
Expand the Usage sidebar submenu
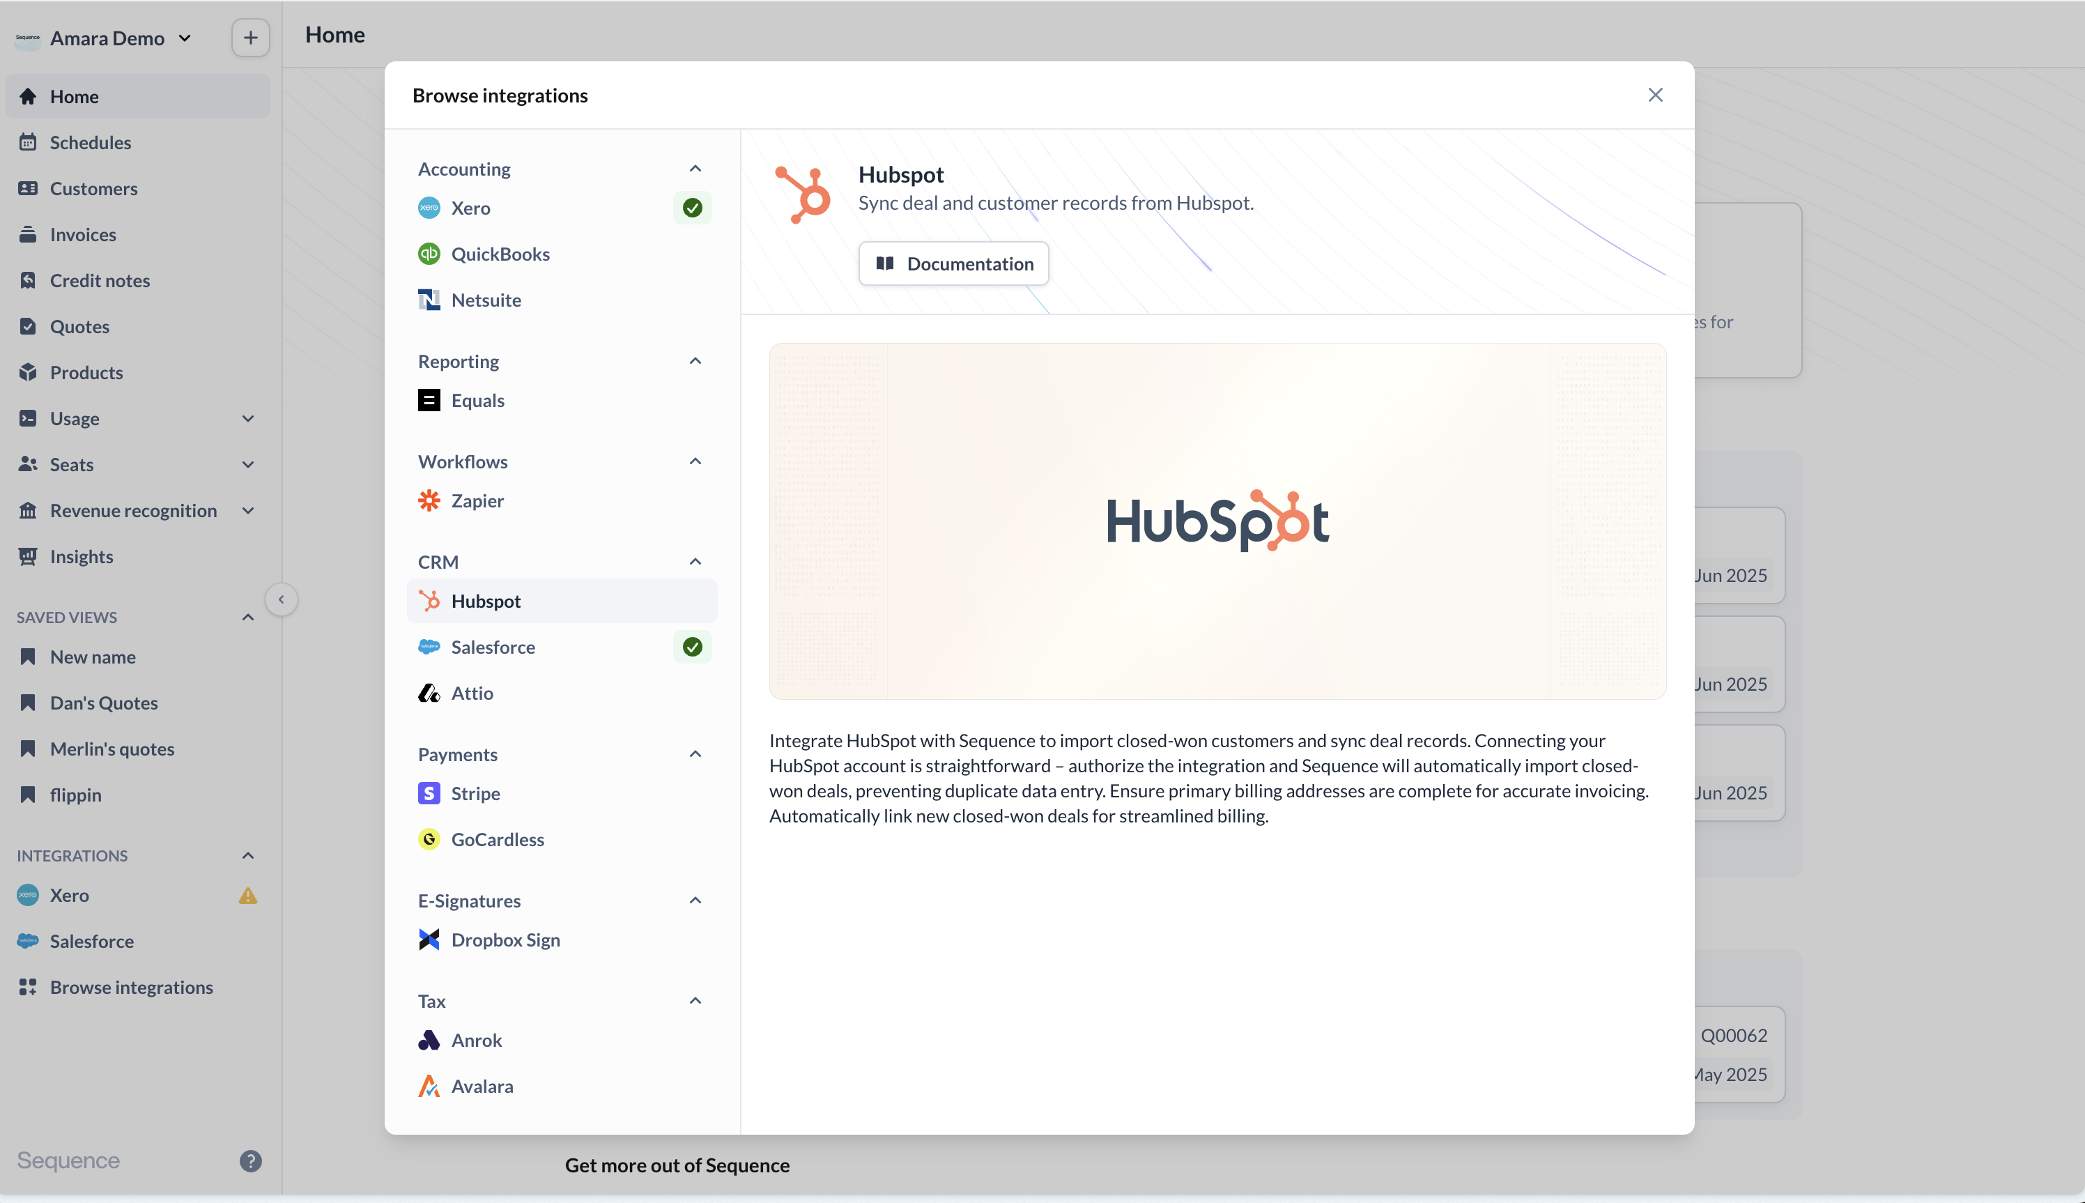248,419
